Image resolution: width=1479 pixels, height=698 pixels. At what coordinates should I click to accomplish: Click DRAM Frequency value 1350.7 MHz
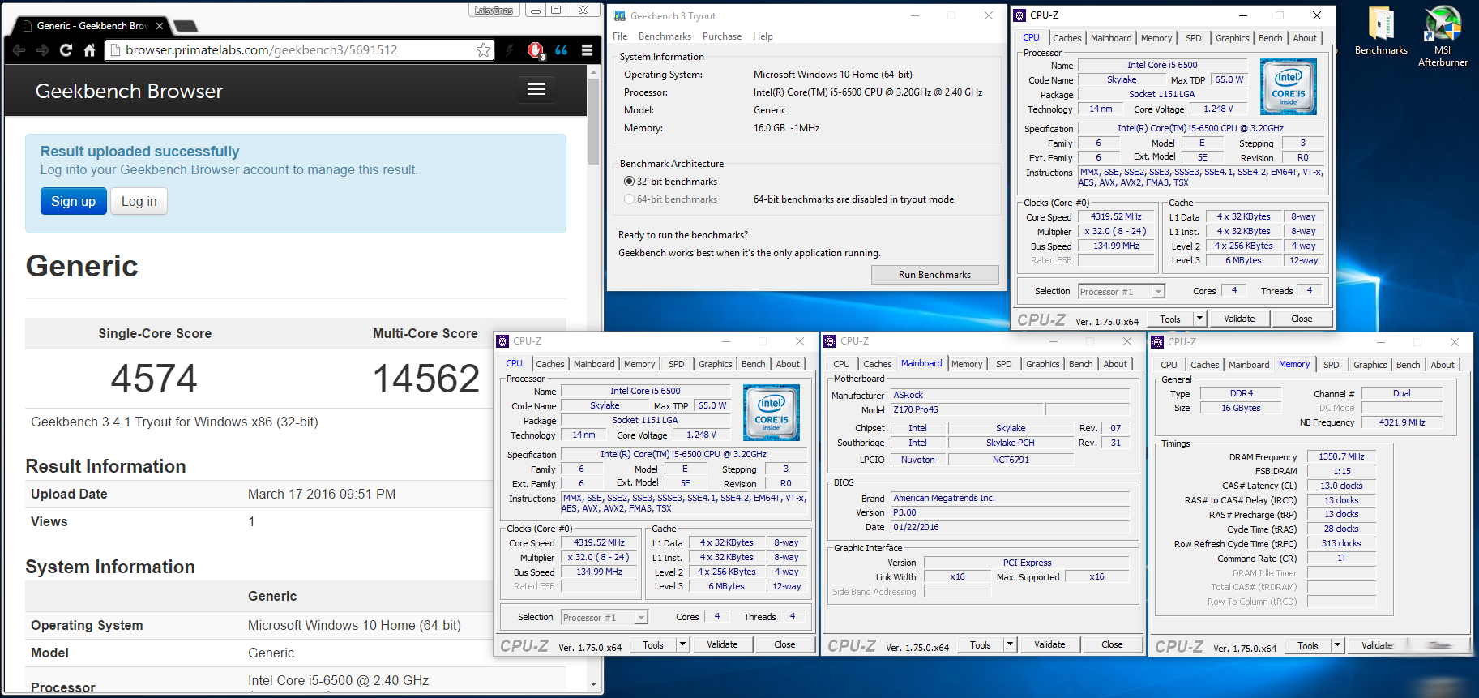click(1341, 457)
